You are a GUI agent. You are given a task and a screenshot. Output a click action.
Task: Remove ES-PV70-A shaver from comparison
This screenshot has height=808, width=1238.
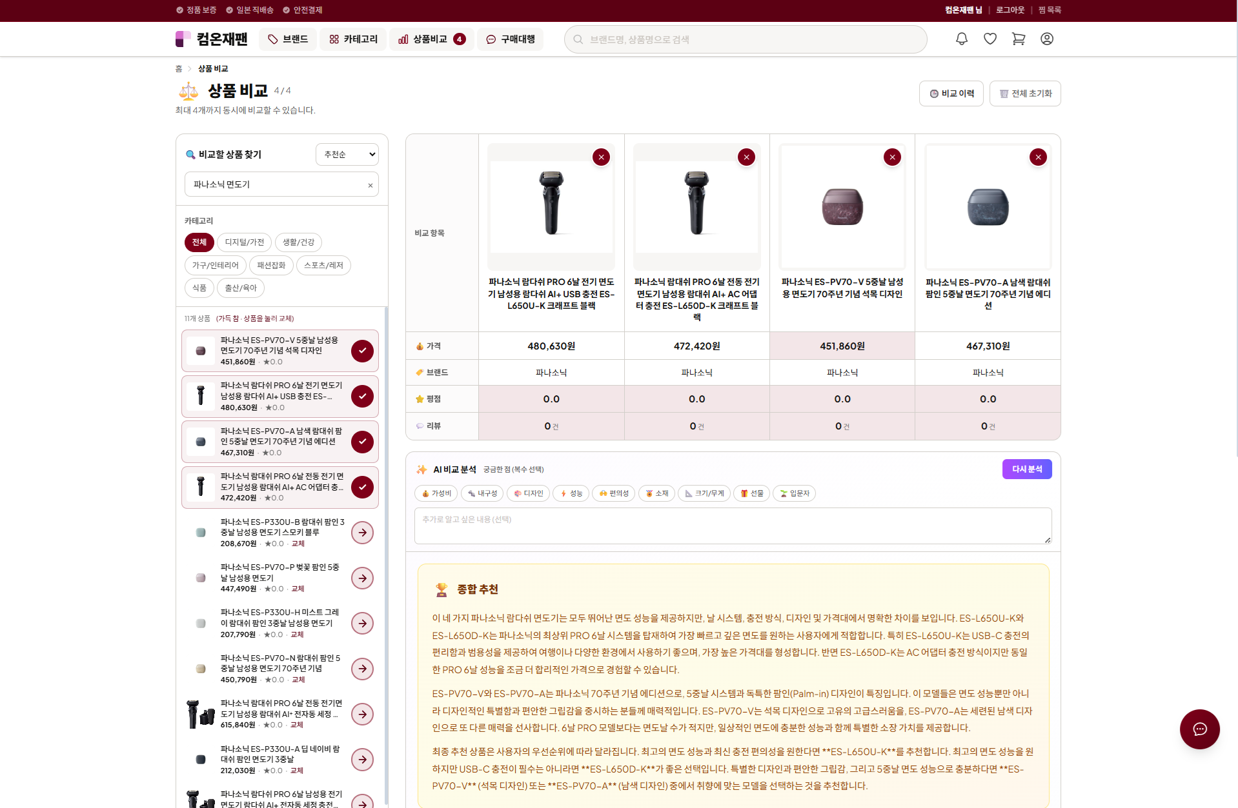click(x=1038, y=157)
